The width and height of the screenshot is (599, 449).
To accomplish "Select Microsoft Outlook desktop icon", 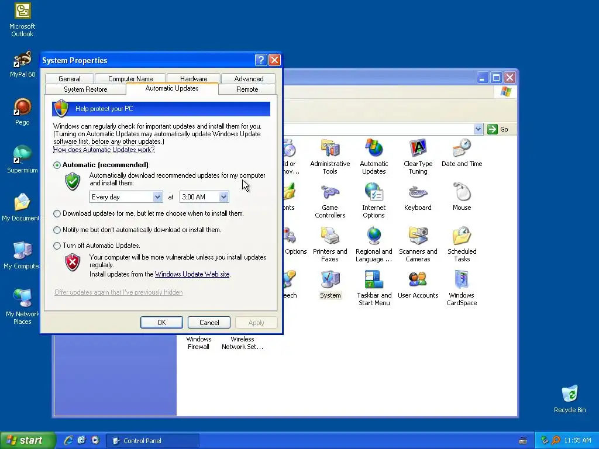I will coord(22,20).
